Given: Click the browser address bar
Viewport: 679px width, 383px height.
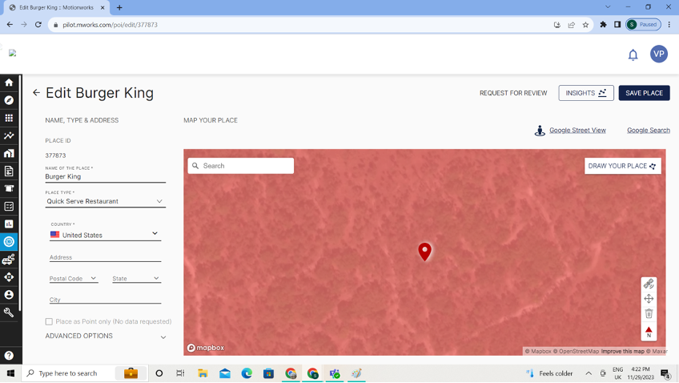Looking at the screenshot, I should tap(303, 25).
